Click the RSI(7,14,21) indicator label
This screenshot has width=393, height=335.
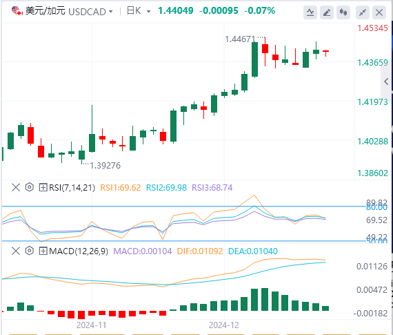(72, 188)
